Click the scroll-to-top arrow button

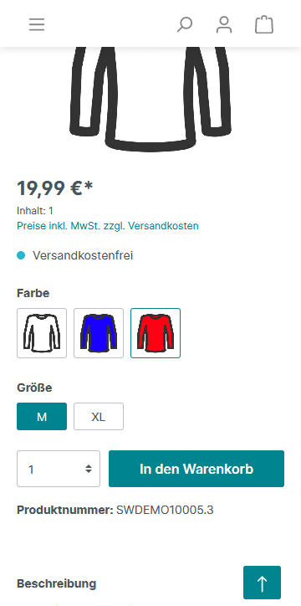[x=262, y=583]
